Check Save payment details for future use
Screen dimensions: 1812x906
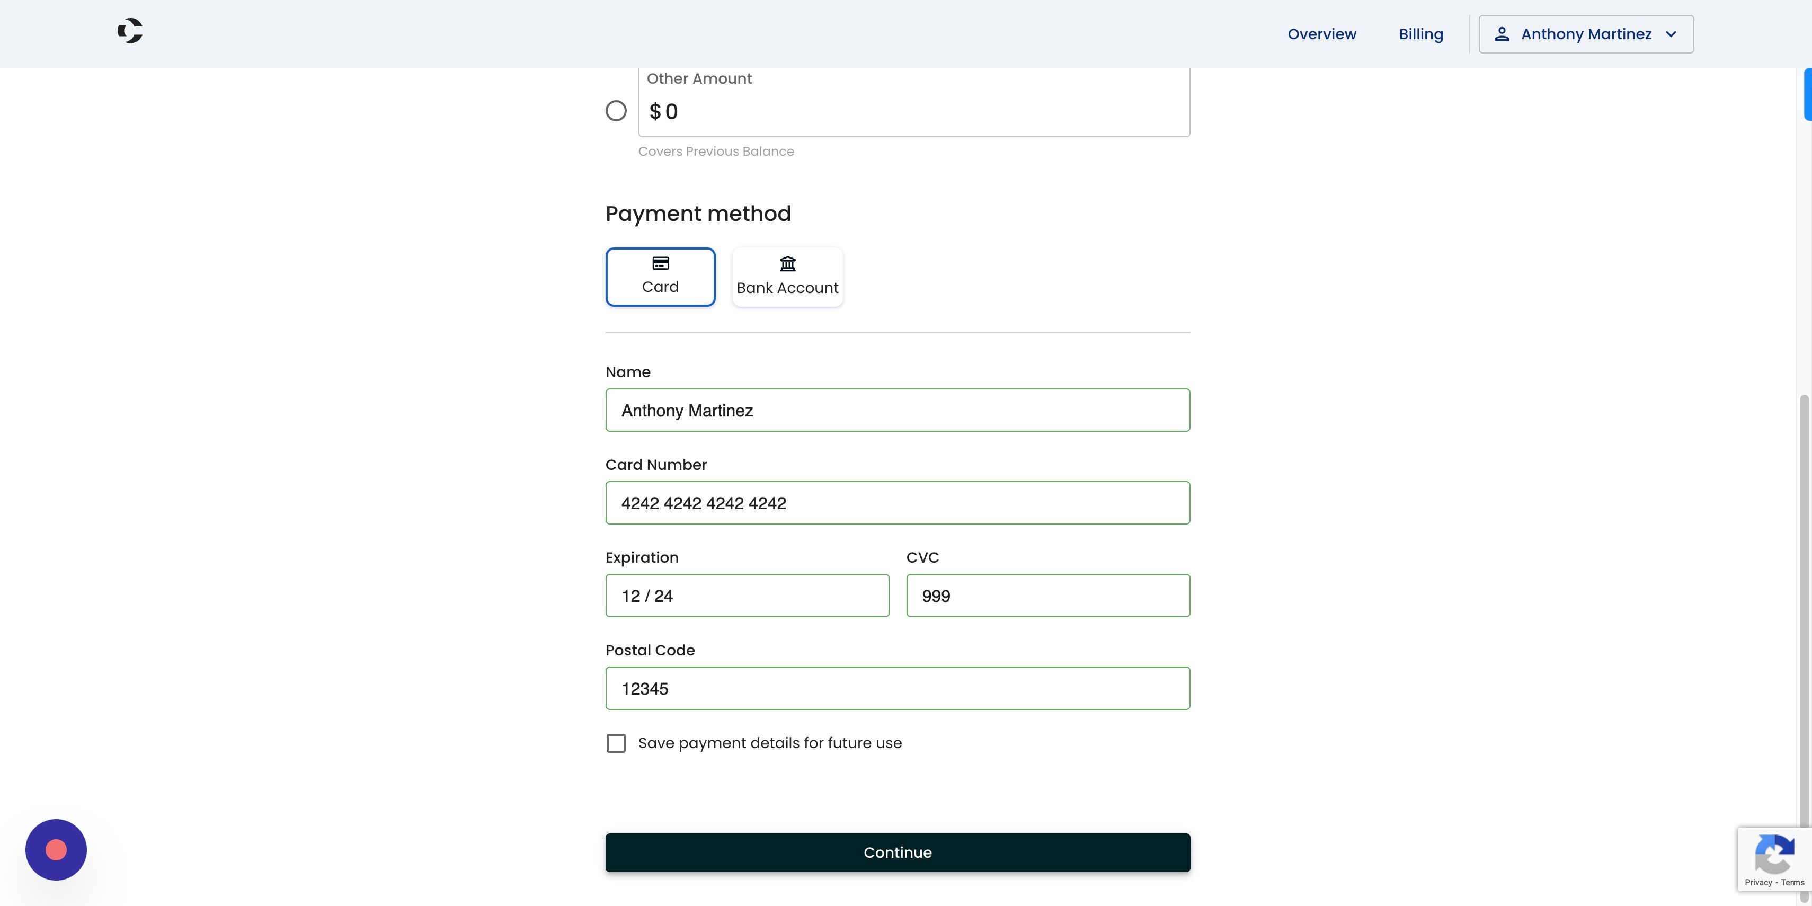click(x=616, y=743)
